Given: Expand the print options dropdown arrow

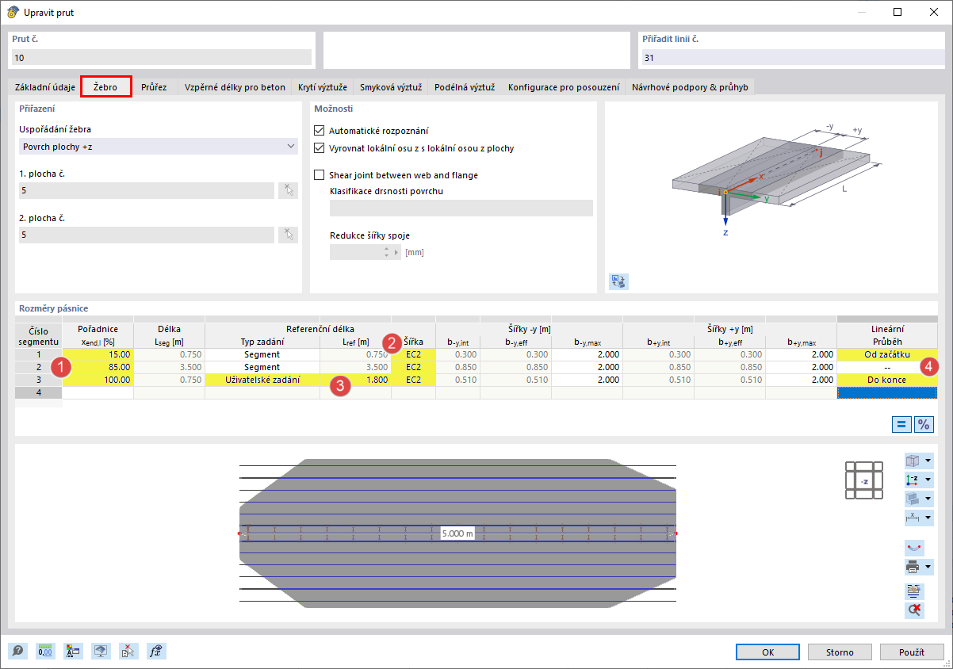Looking at the screenshot, I should [x=928, y=567].
